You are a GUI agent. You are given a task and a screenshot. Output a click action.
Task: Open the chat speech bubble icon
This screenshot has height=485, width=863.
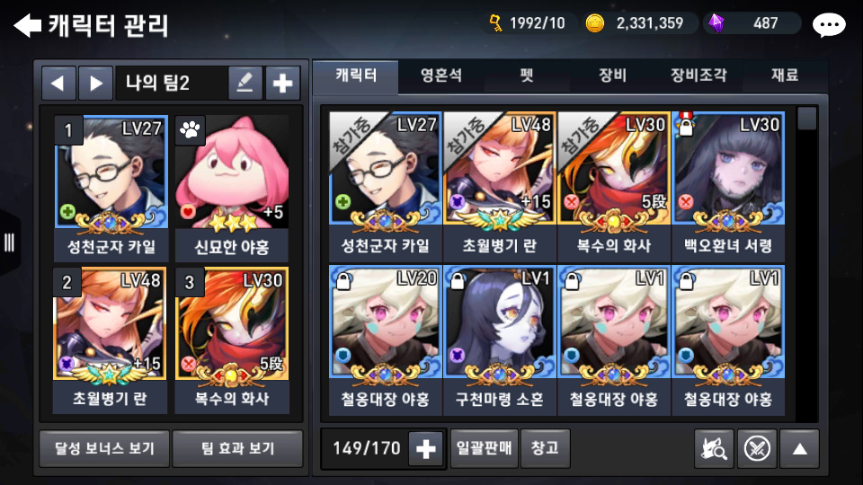829,25
